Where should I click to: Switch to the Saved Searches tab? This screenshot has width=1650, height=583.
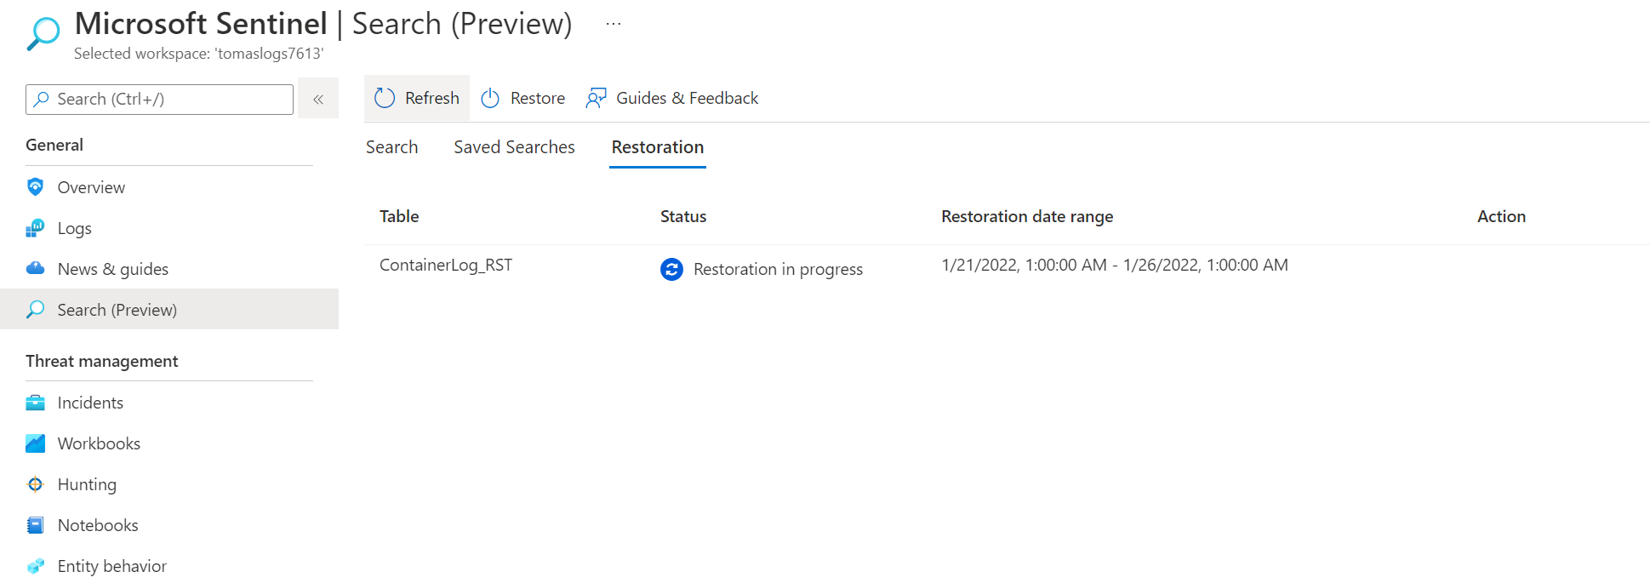click(514, 147)
